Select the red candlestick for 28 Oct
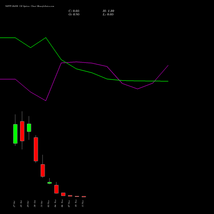The width and height of the screenshot is (214, 214). [x=22, y=131]
